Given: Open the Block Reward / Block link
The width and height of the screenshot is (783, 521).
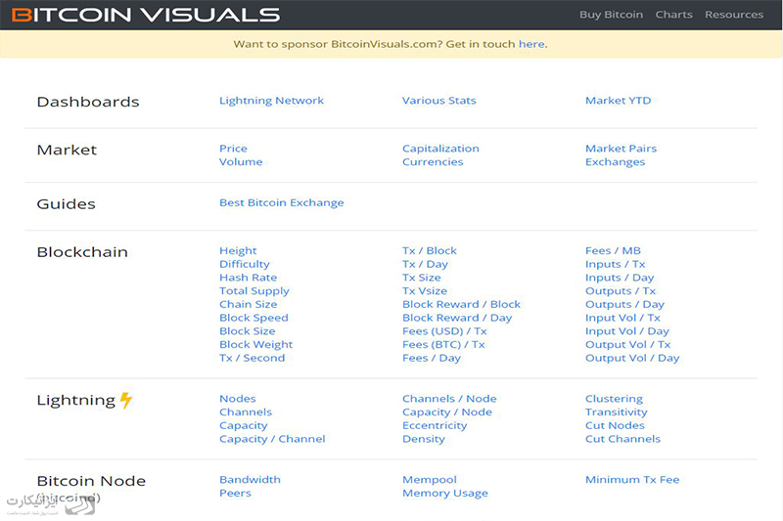Looking at the screenshot, I should [461, 305].
